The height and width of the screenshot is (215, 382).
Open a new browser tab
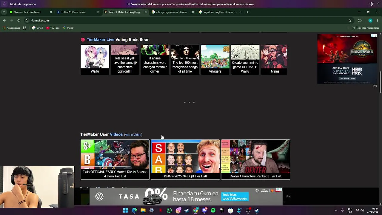coord(247,12)
